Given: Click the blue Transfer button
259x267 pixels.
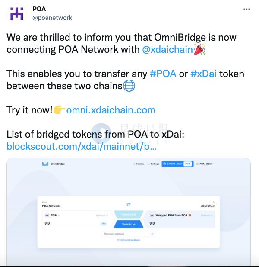Looking at the screenshot, I should 128,224.
